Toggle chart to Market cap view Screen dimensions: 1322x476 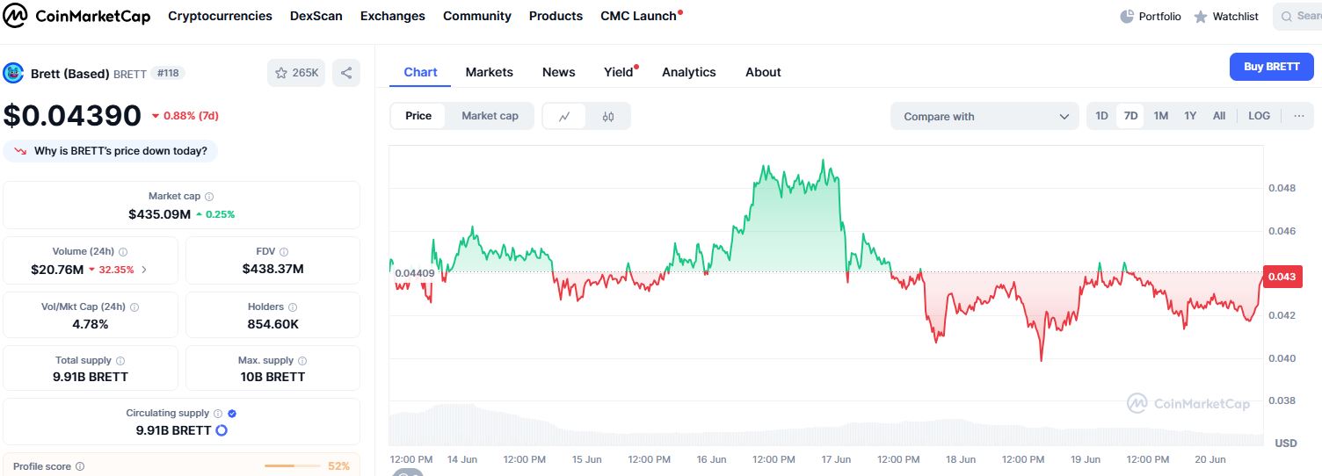[x=490, y=116]
